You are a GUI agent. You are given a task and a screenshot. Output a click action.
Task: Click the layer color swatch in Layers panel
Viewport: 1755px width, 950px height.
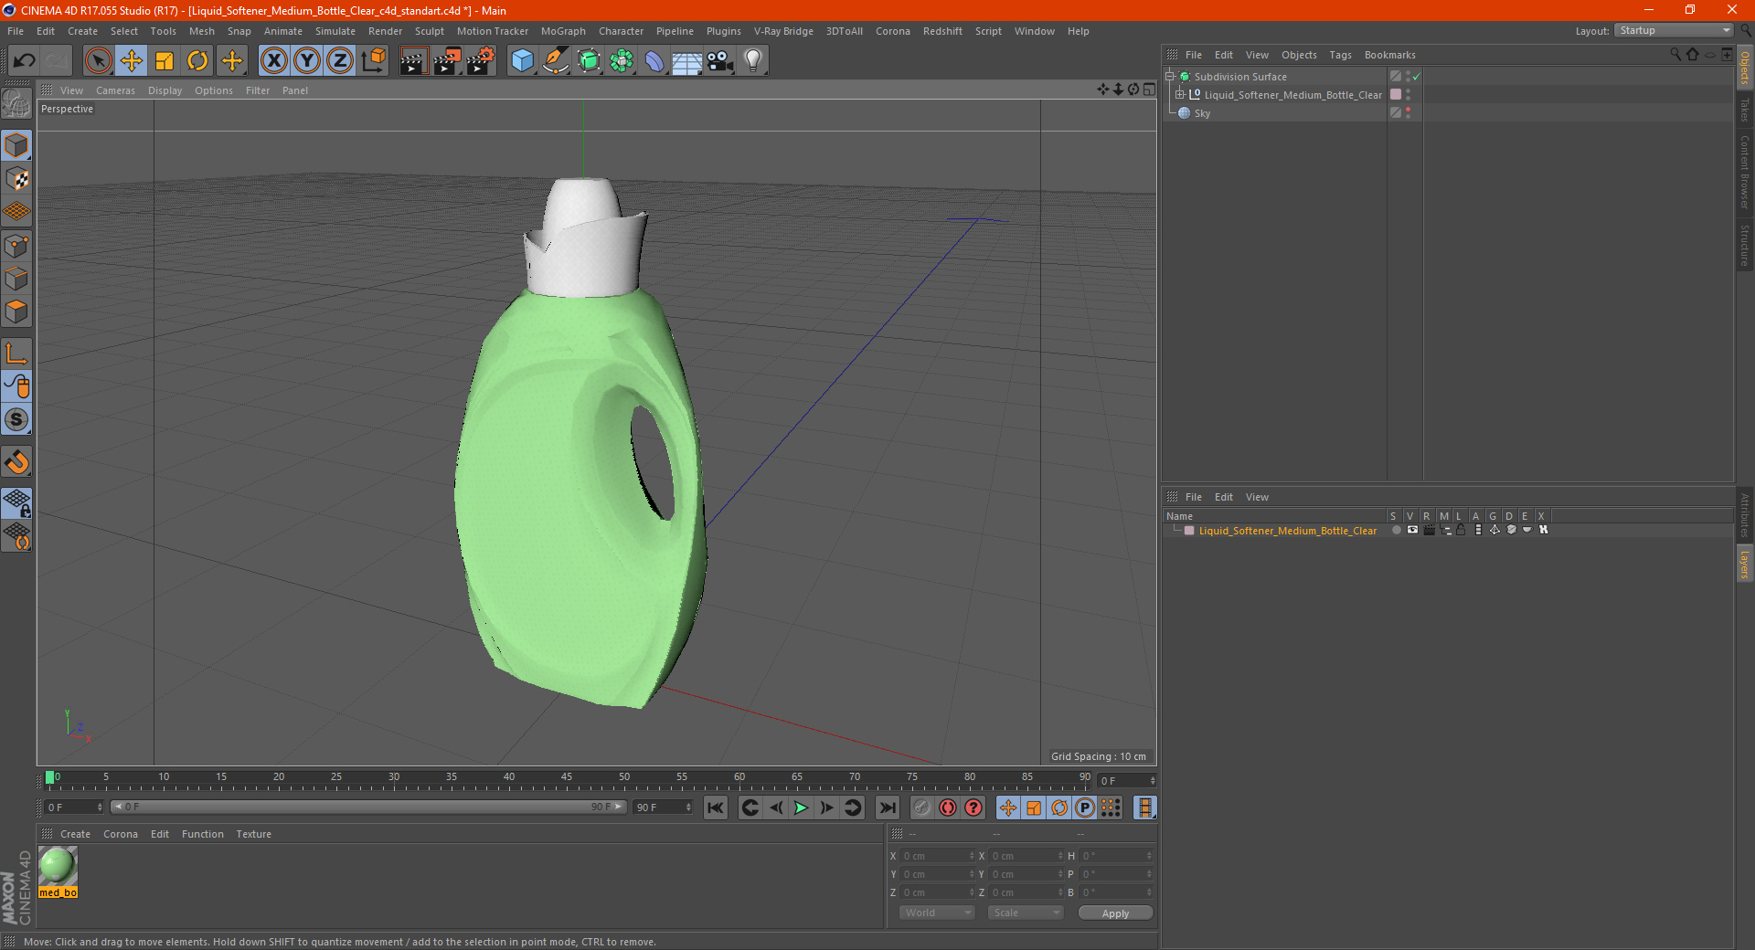point(1189,531)
